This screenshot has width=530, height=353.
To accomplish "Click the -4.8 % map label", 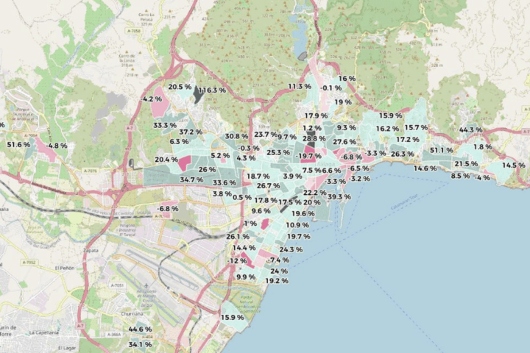I will (56, 146).
